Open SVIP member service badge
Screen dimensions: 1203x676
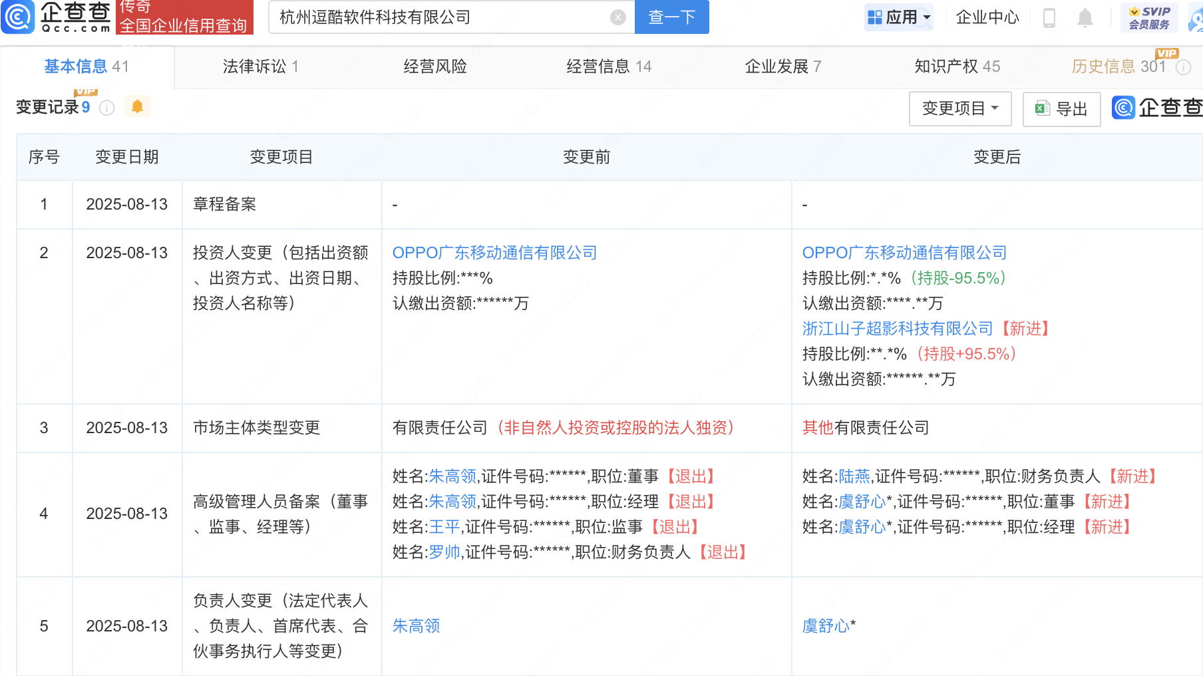click(x=1148, y=17)
